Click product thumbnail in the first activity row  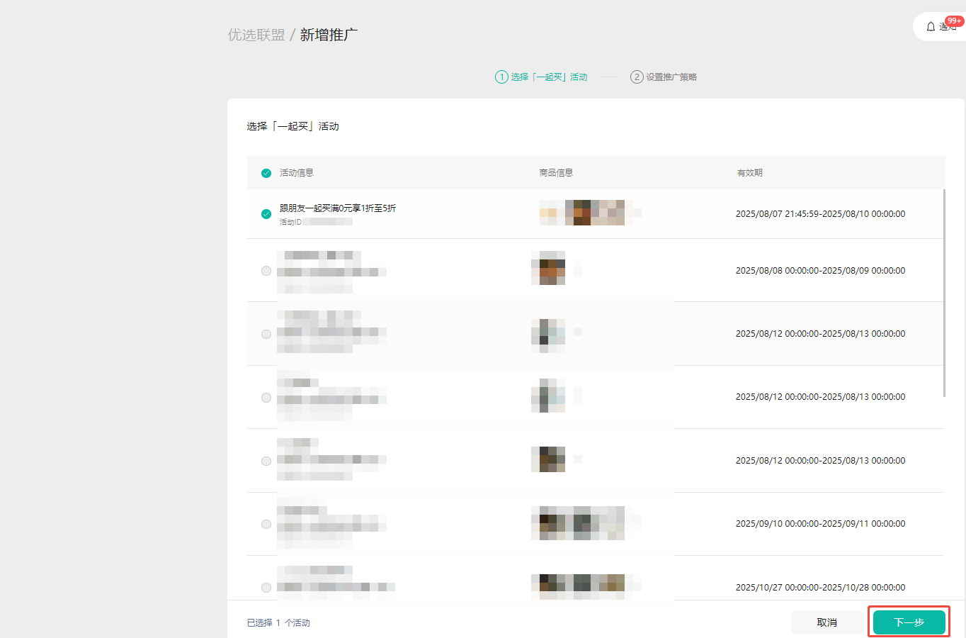582,213
